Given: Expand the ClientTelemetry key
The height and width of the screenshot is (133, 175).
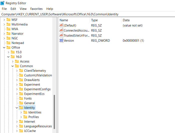Looking at the screenshot, I should tap(17, 71).
